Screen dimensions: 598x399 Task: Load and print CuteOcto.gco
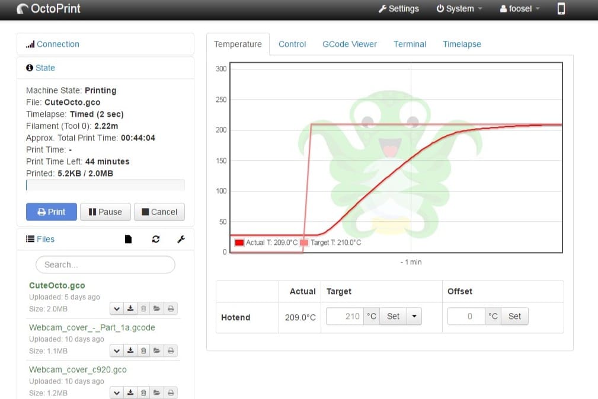click(x=171, y=309)
